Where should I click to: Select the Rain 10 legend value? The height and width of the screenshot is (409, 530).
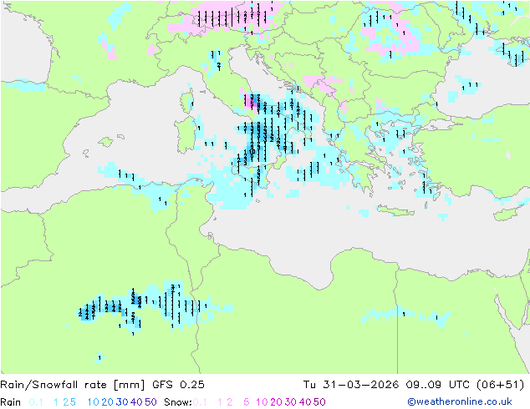pos(94,402)
